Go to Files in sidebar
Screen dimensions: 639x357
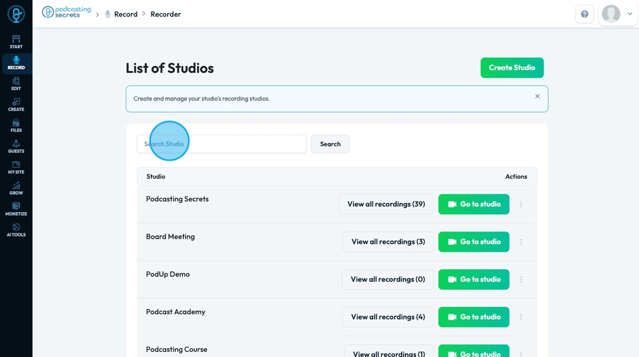[x=16, y=125]
